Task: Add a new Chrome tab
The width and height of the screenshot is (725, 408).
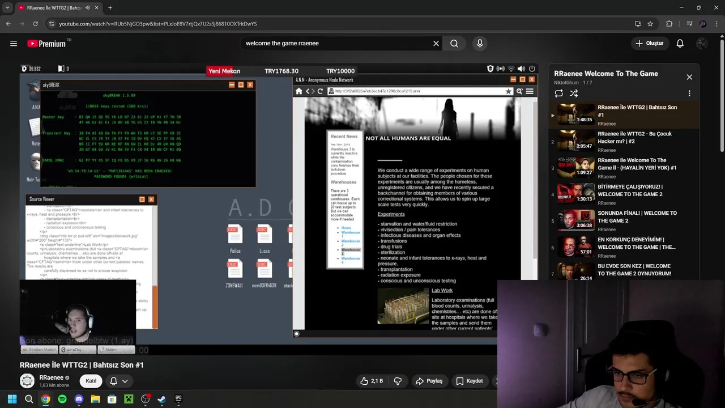Action: 110,8
